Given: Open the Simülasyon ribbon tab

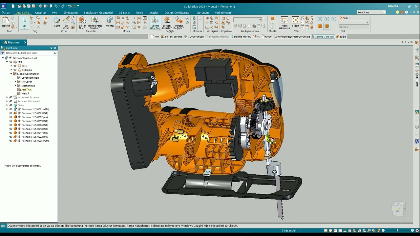Looking at the screenshot, I should [x=71, y=13].
